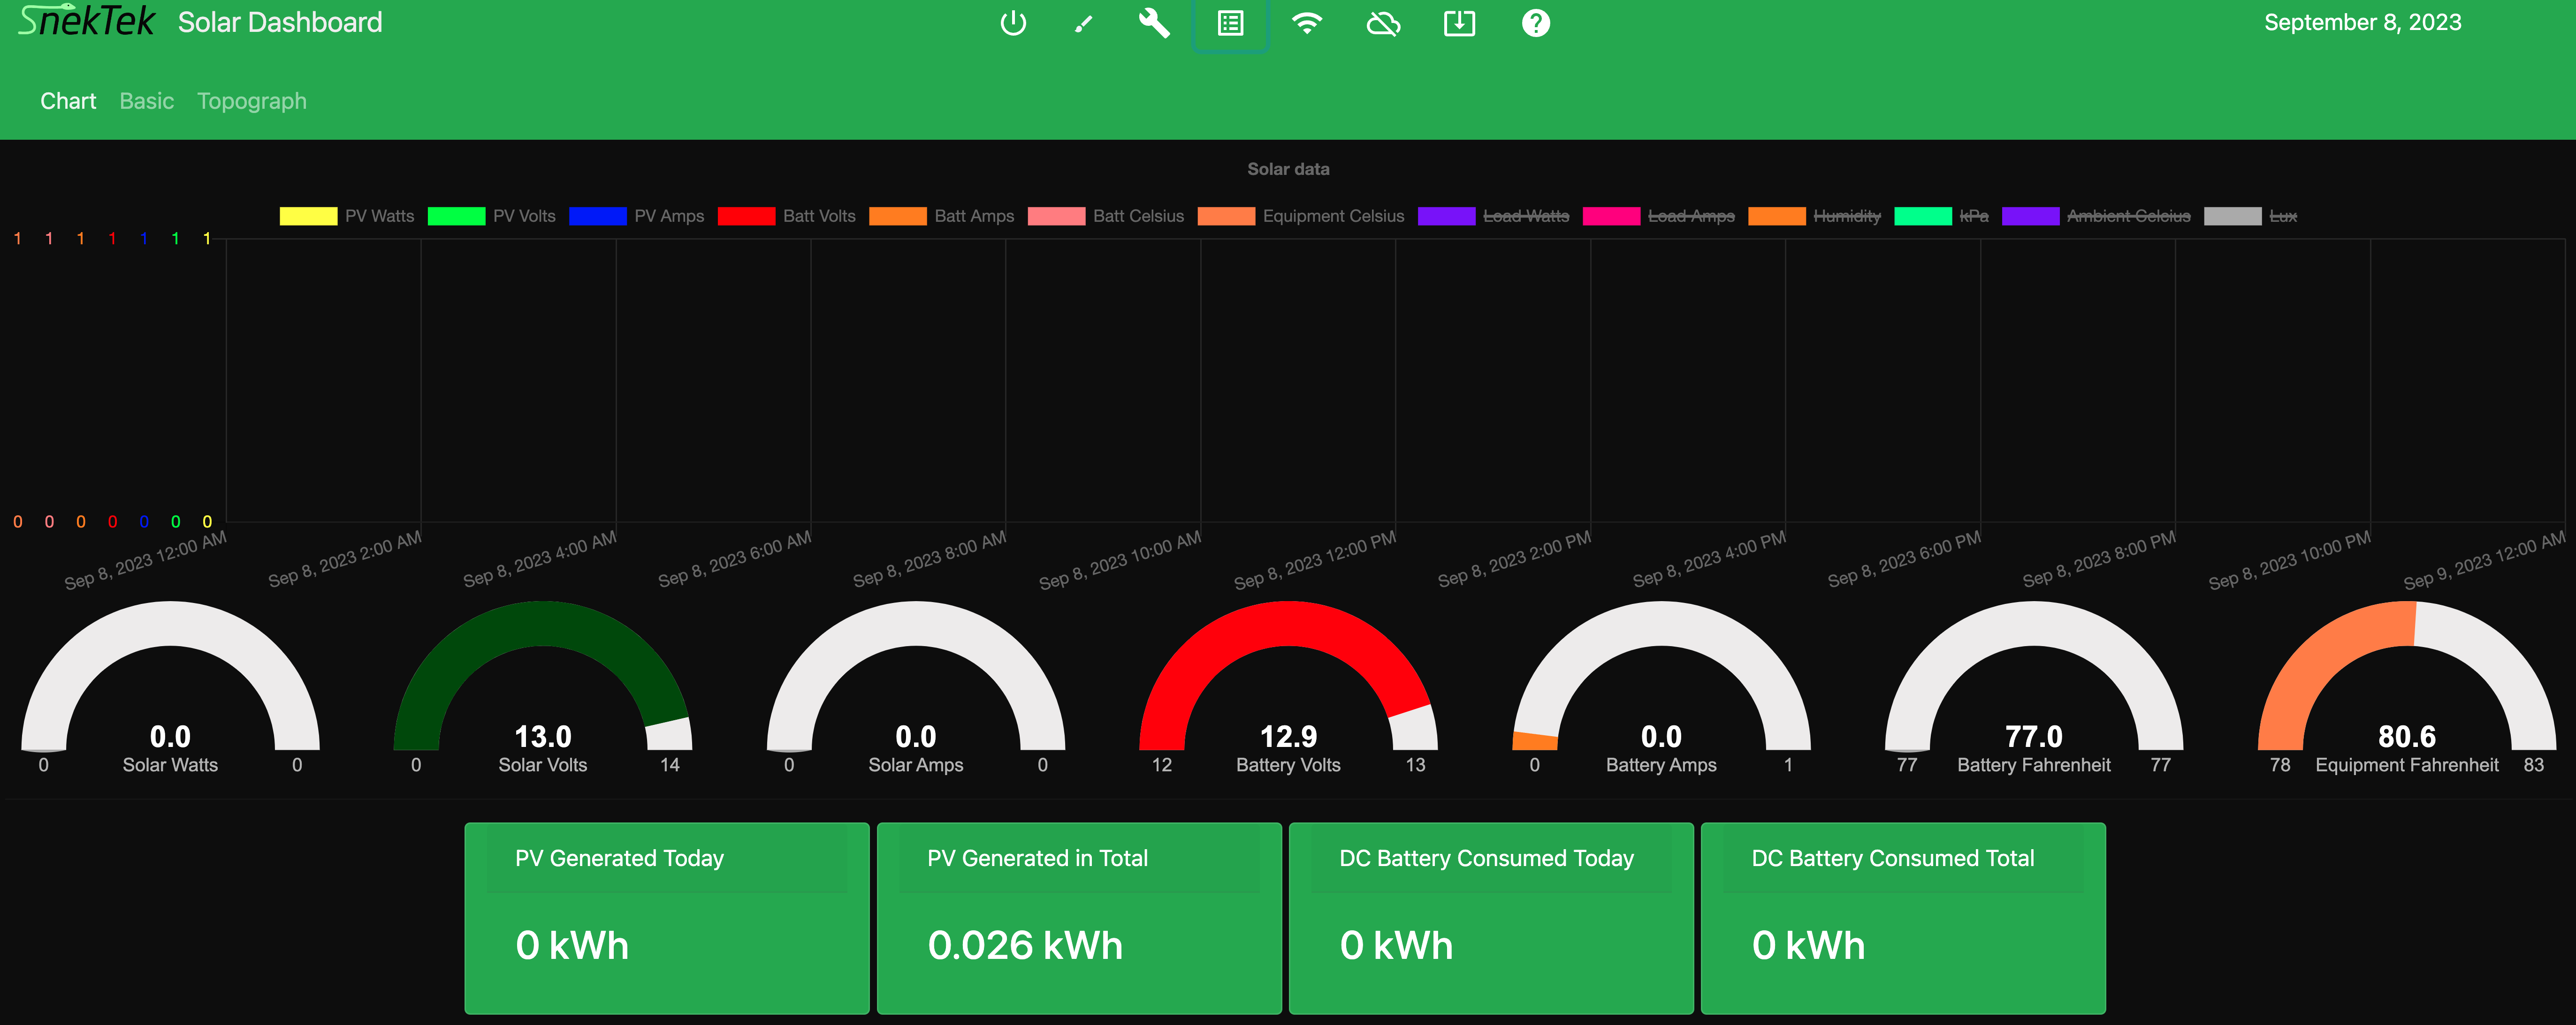
Task: Switch to the Topograph tab
Action: click(x=252, y=101)
